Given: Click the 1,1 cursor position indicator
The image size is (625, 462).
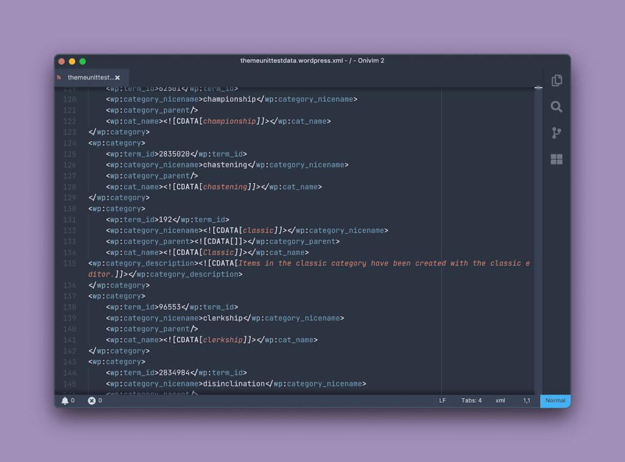Looking at the screenshot, I should coord(526,400).
